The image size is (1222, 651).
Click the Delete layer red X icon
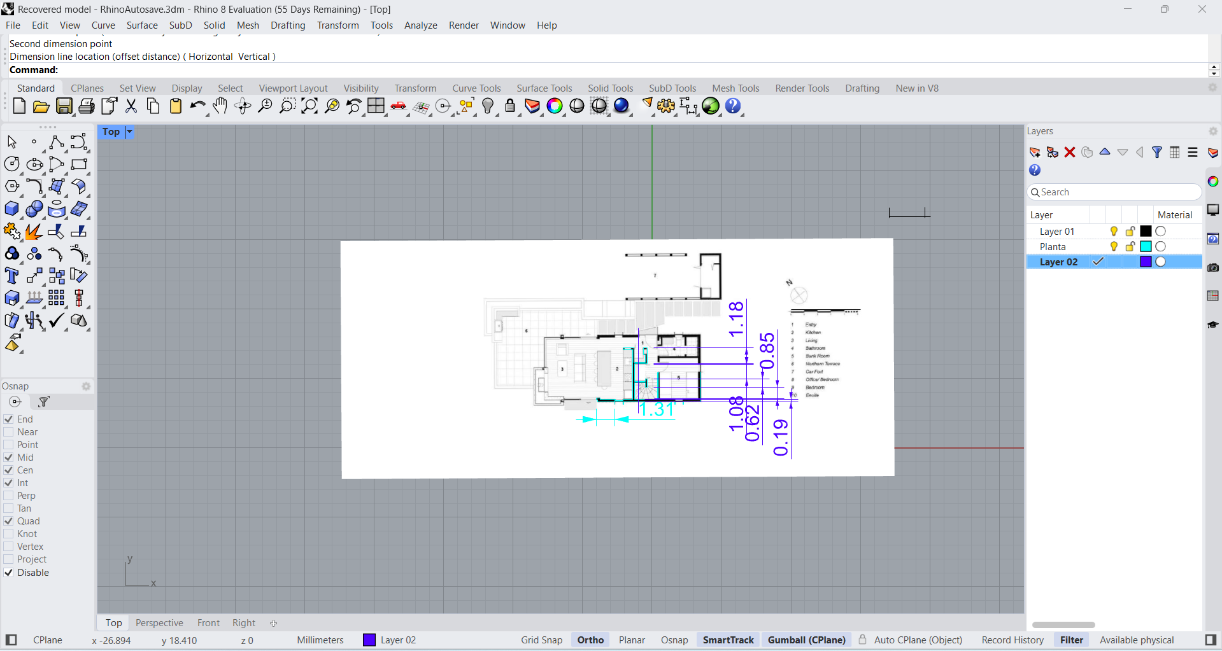click(1070, 153)
